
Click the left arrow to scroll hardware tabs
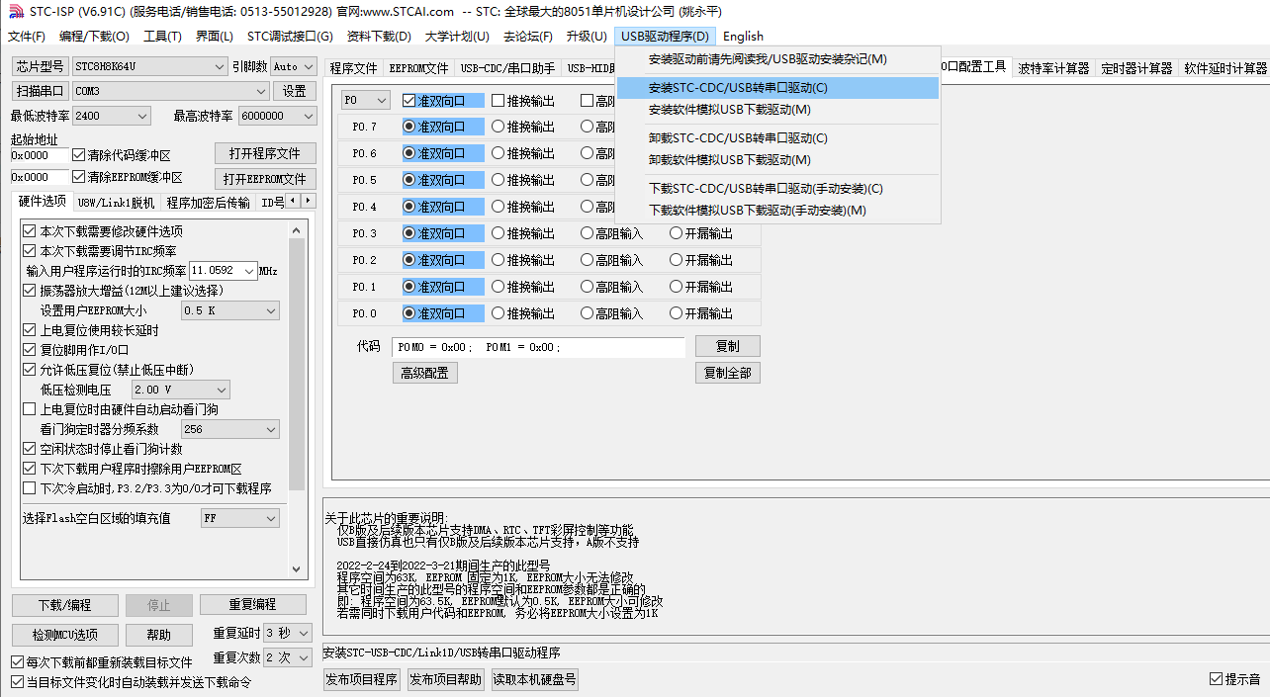coord(294,201)
